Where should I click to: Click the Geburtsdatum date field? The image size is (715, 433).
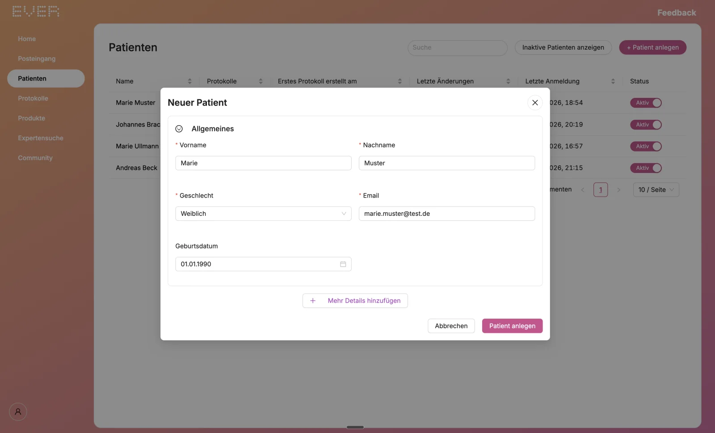click(263, 264)
